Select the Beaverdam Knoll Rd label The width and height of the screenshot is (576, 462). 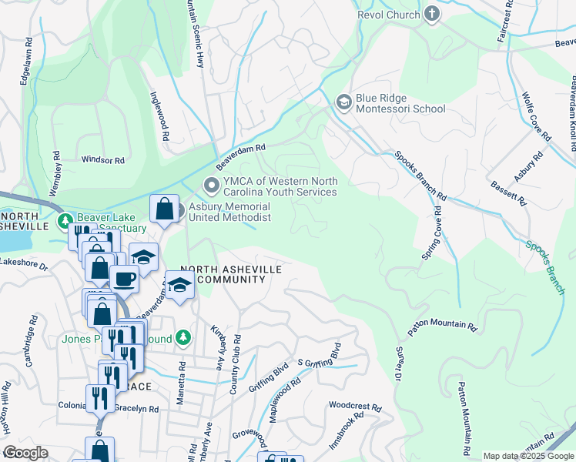pyautogui.click(x=572, y=113)
